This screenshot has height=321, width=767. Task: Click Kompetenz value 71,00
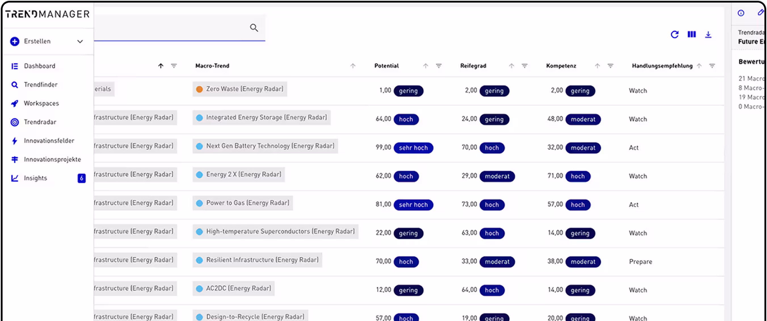click(555, 176)
